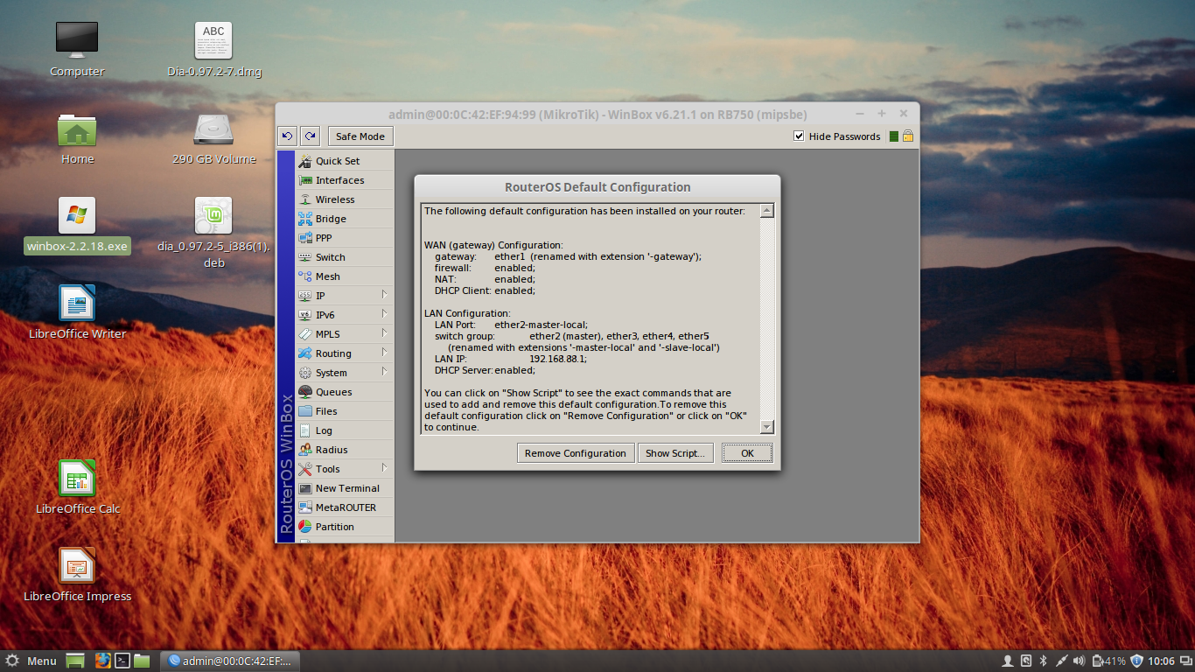Open file manager from the panel
This screenshot has height=672, width=1195.
tap(143, 661)
